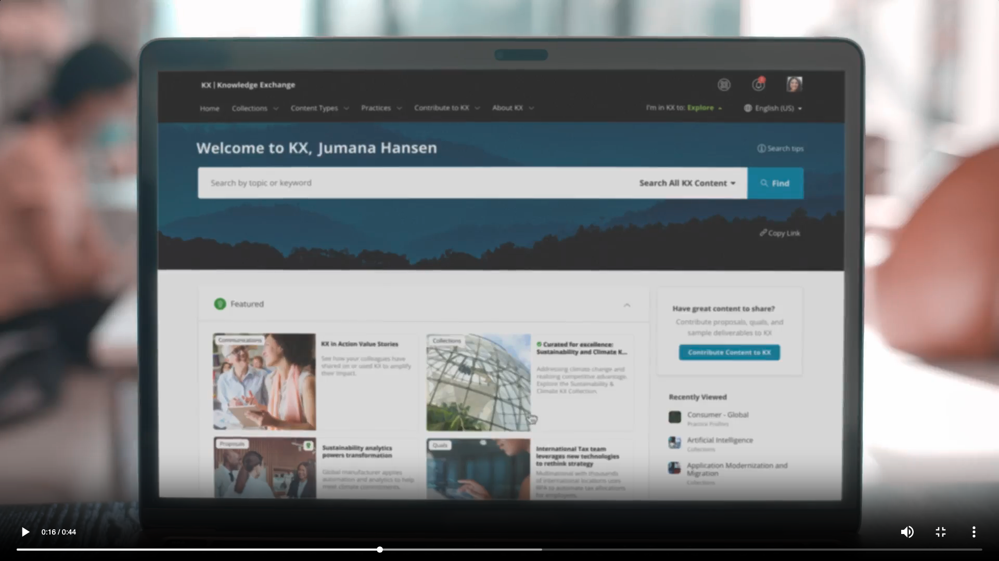Open Search tips info link
Image resolution: width=999 pixels, height=561 pixels.
click(x=780, y=149)
